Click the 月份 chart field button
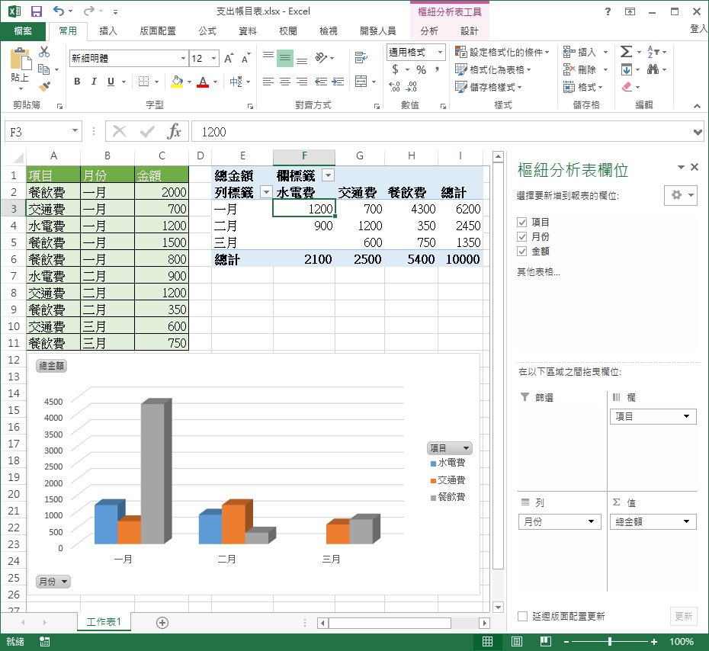 (53, 582)
